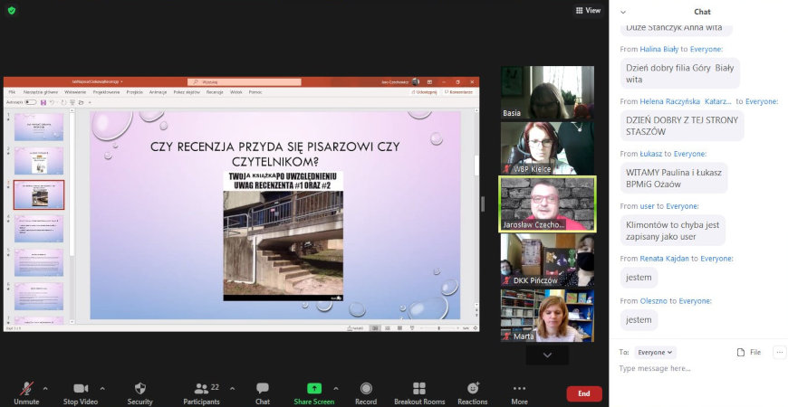Open Animacje tab
The width and height of the screenshot is (788, 407).
click(158, 92)
